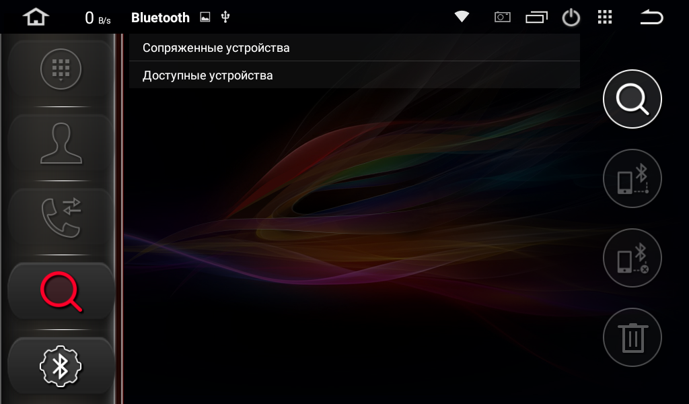Tap the power icon in status bar
Screen dimensions: 689x404
point(571,18)
